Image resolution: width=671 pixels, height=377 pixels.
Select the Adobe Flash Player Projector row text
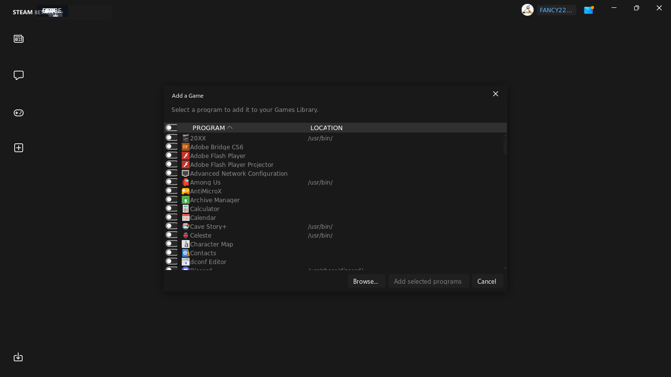point(232,164)
